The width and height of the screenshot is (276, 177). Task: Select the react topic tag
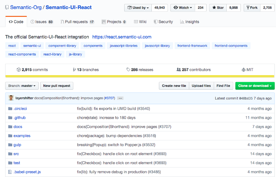pyautogui.click(x=12, y=46)
